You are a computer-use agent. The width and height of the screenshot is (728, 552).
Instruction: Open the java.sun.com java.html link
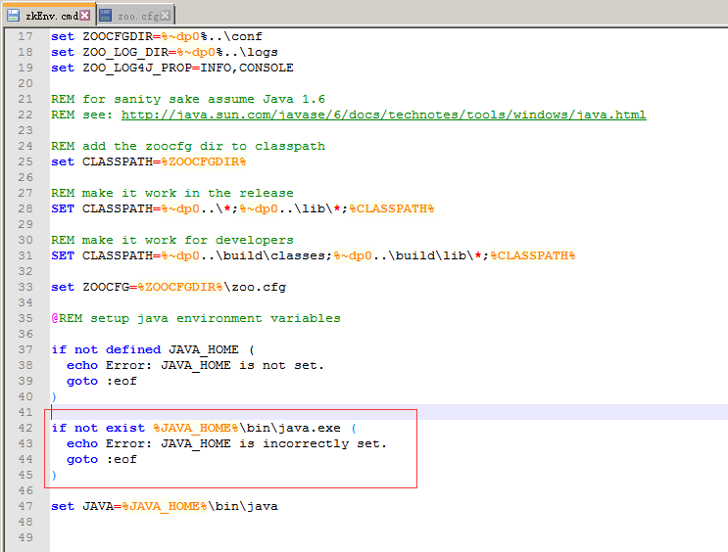pos(383,115)
